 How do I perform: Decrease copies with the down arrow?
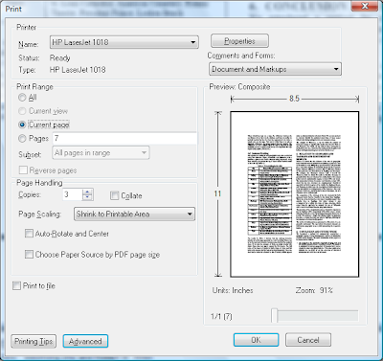coord(87,197)
